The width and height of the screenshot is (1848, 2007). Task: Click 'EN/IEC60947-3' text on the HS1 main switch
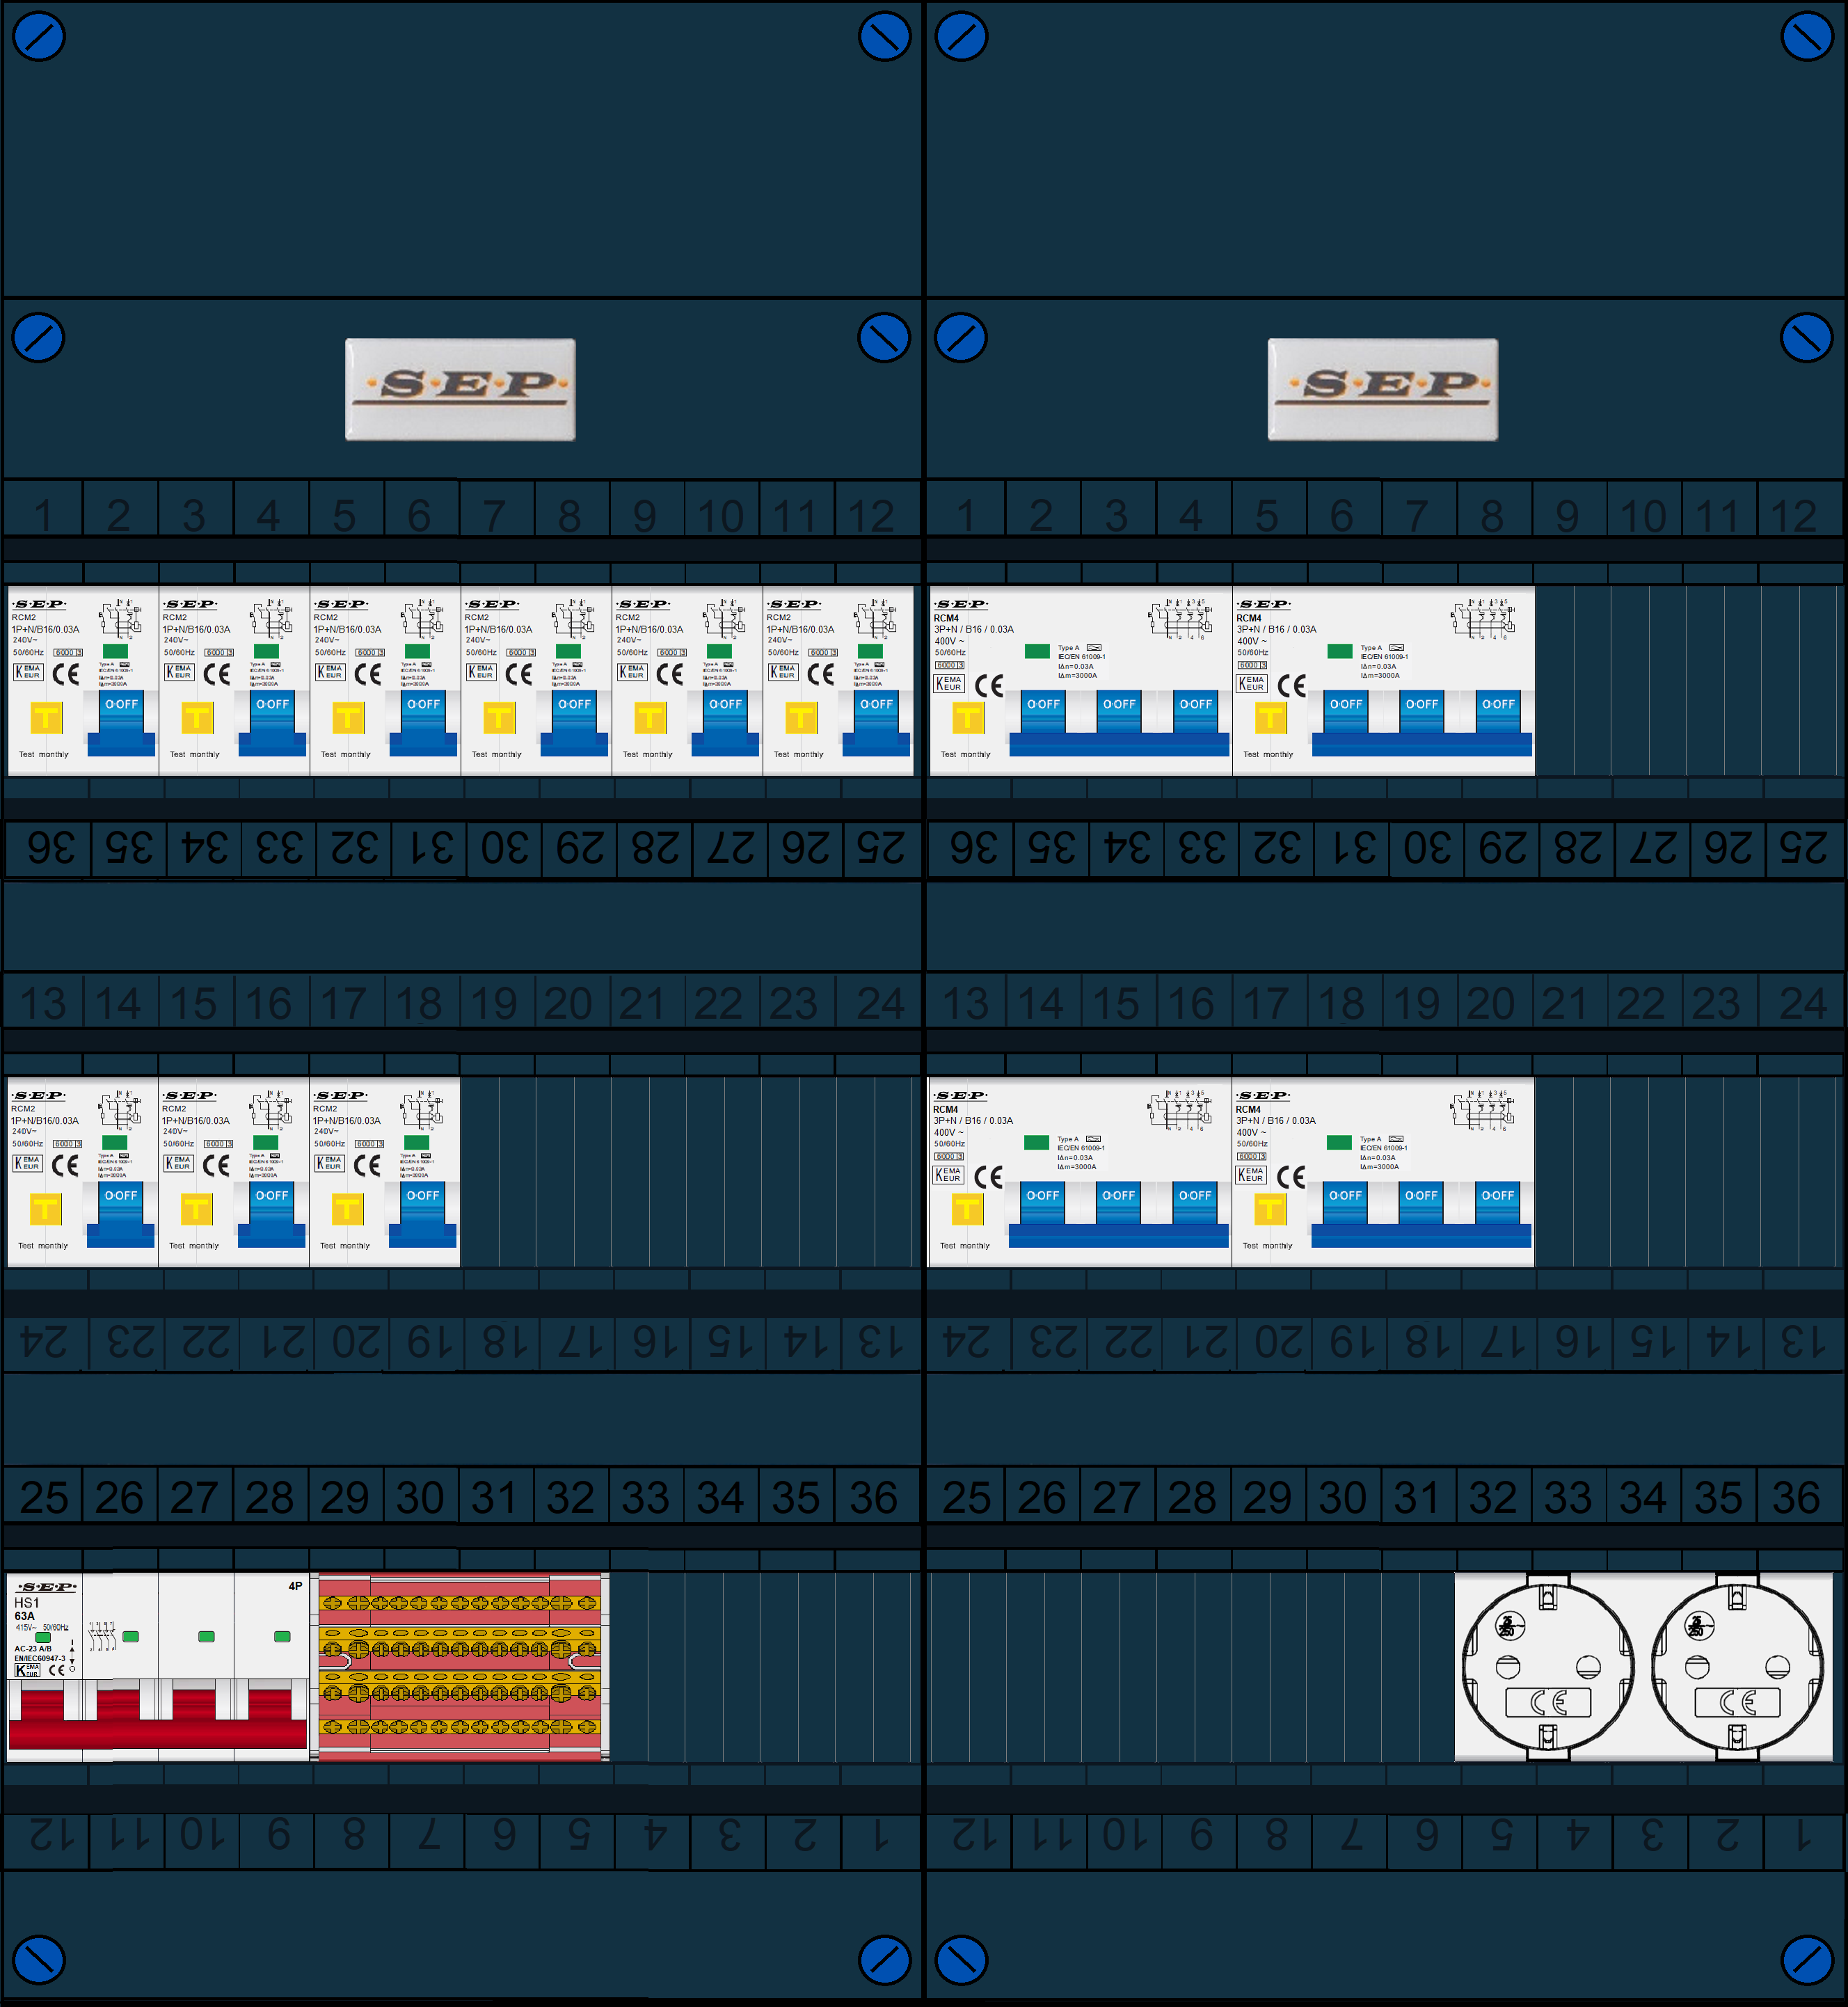click(x=40, y=1658)
